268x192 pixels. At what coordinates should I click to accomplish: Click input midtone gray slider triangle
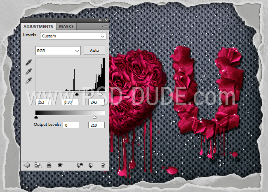(89, 94)
